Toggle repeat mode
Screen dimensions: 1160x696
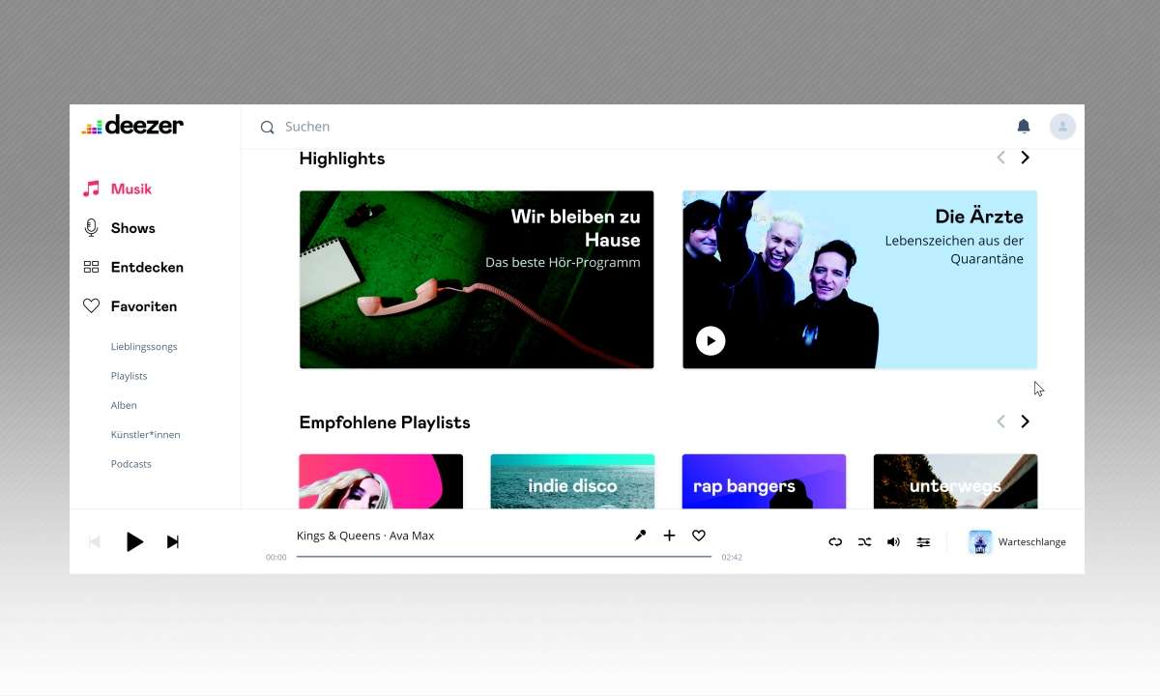835,542
